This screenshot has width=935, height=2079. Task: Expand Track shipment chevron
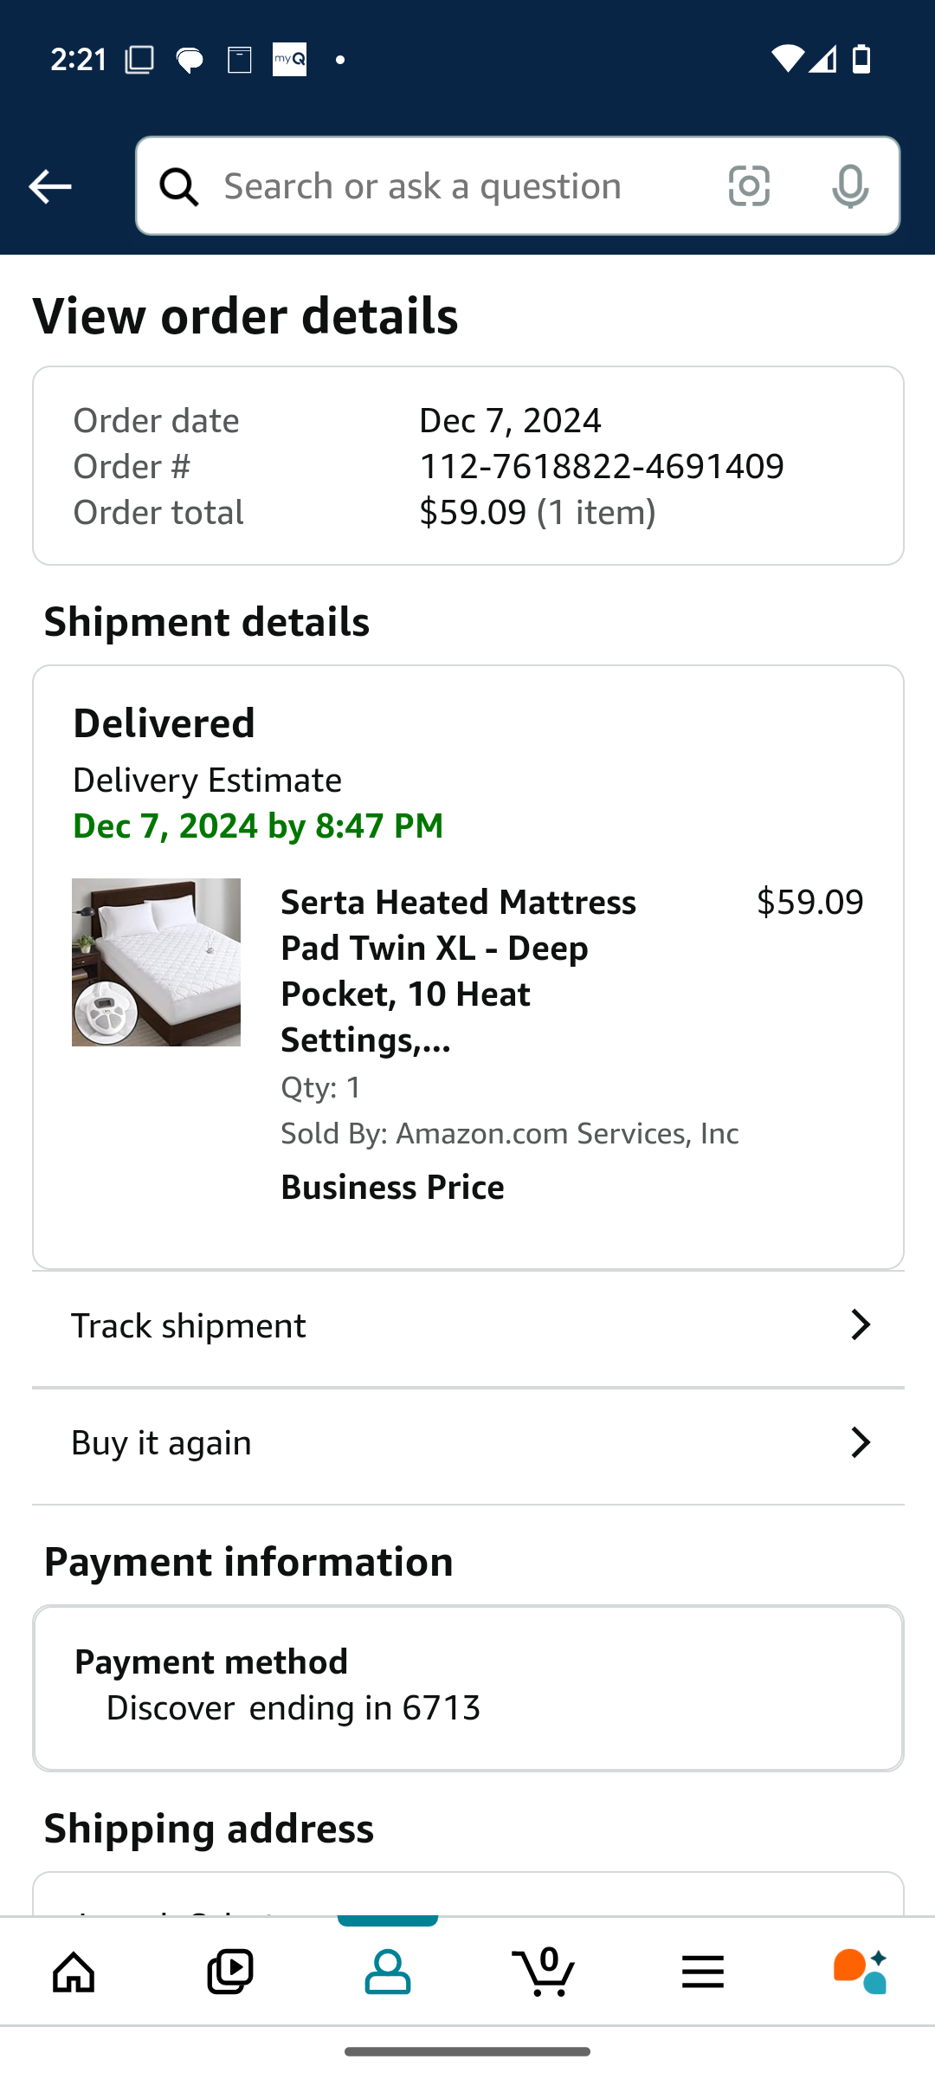pos(860,1325)
